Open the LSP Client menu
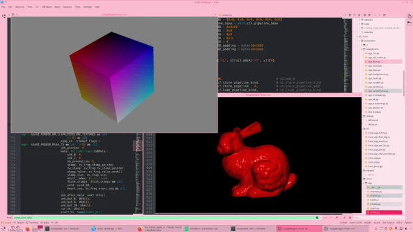 [x=47, y=7]
